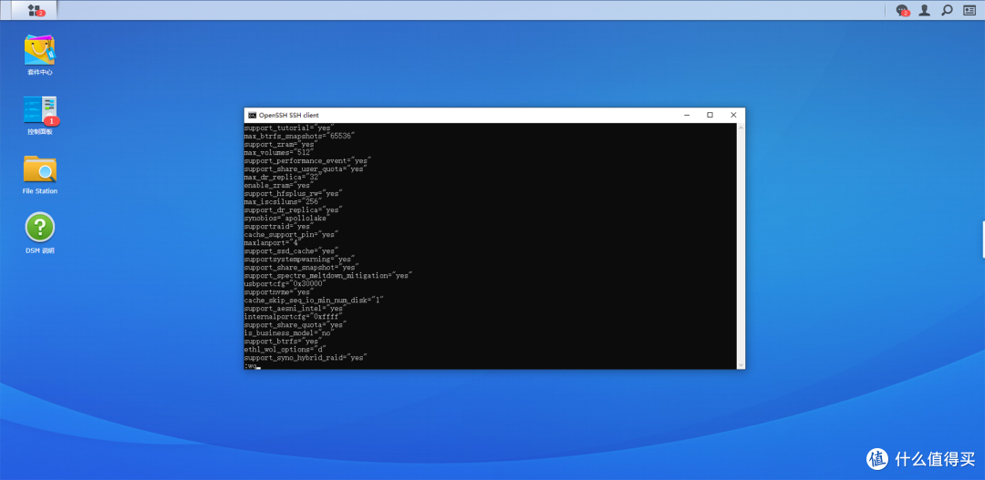This screenshot has width=985, height=480.
Task: Click the maxlanport="4" line in terminal
Action: click(x=271, y=242)
